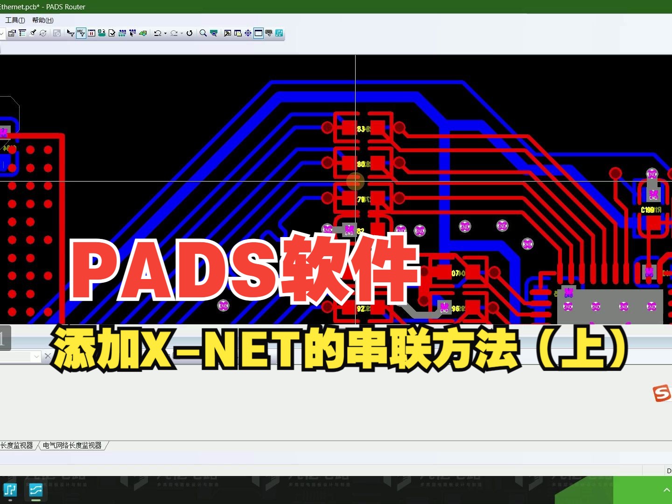This screenshot has width=672, height=504.
Task: Click the highlight flashlight icon
Action: (x=33, y=33)
